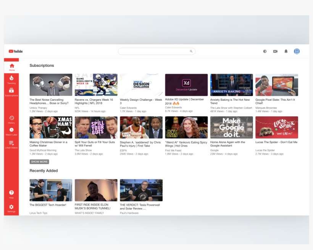
Task: Select Home in the sidebar
Action: [11, 67]
